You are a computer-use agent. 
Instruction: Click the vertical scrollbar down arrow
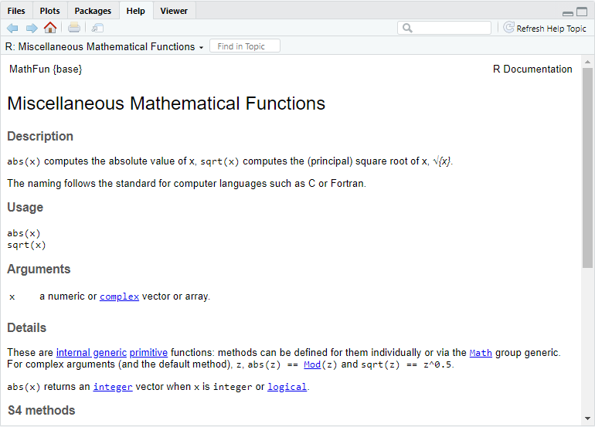click(588, 422)
